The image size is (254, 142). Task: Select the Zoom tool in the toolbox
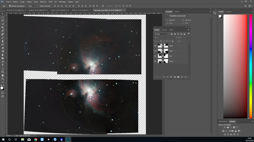[3, 79]
